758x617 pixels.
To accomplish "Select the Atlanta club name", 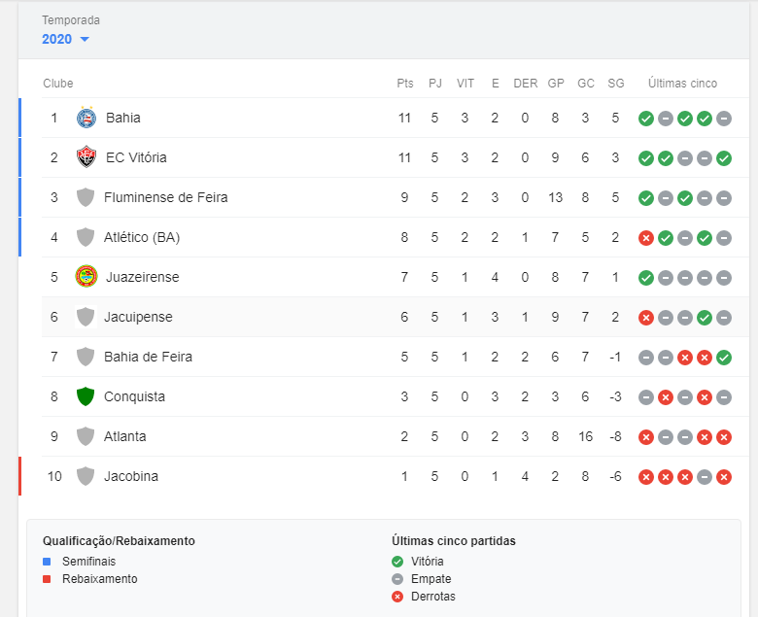I will [125, 436].
